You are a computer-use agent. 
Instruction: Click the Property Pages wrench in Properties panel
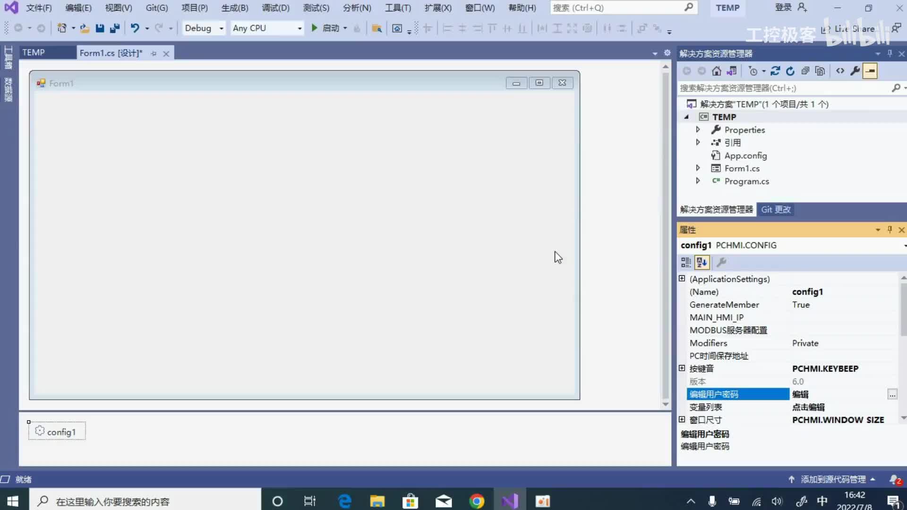point(721,262)
